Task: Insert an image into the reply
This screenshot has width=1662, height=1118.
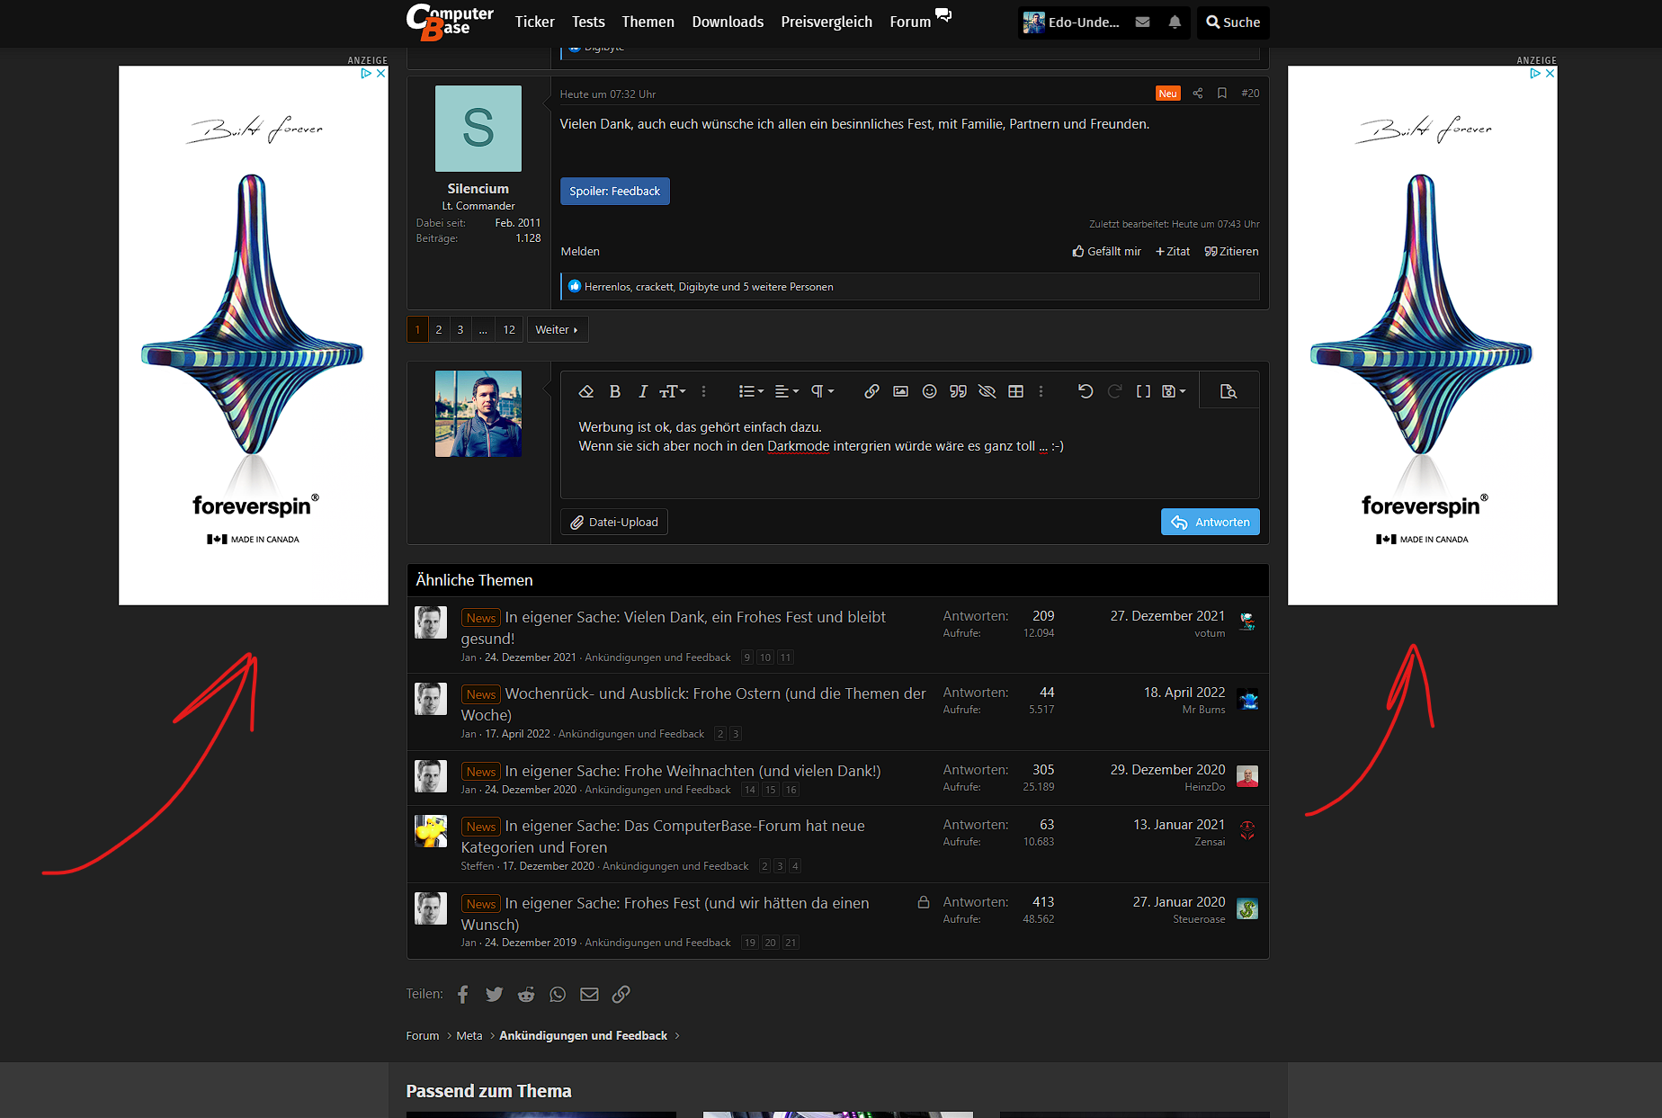Action: 900,390
